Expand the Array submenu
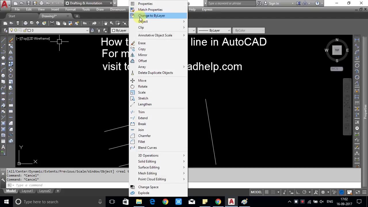 (x=184, y=67)
